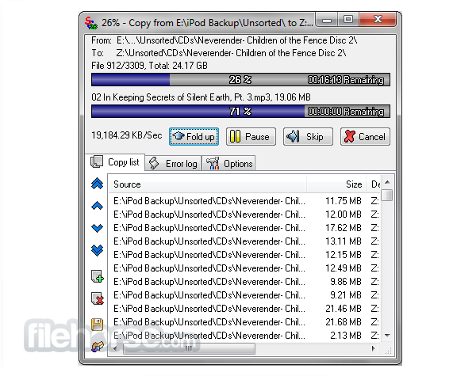Add files to the copy list
The image size is (476, 376).
pyautogui.click(x=98, y=276)
